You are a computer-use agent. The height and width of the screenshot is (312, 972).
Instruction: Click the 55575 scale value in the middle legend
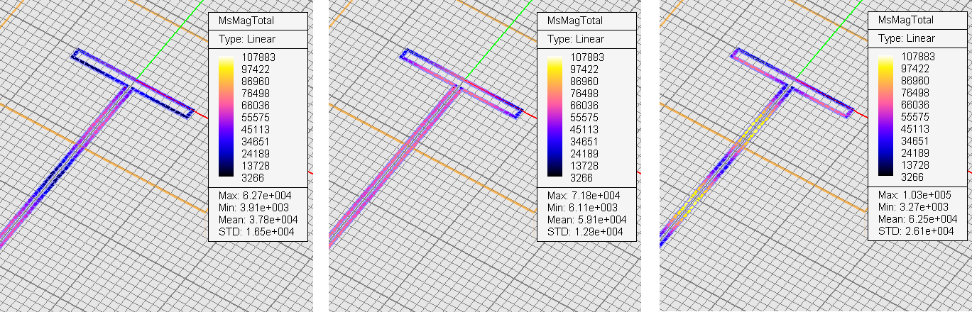pyautogui.click(x=584, y=117)
